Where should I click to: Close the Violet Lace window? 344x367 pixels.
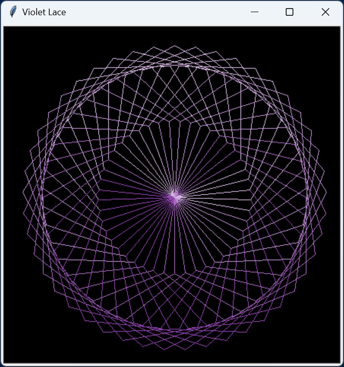pos(325,12)
